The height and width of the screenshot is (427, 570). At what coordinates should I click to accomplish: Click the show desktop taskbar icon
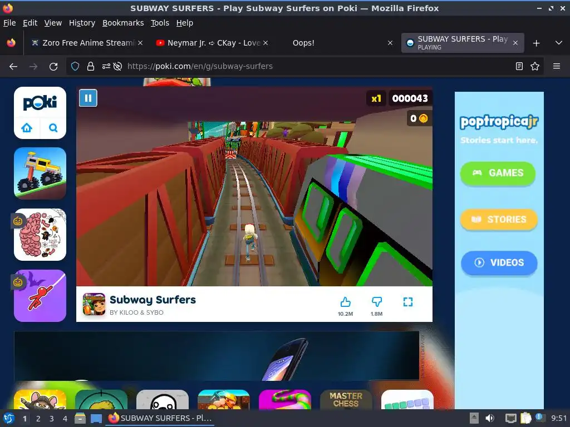click(96, 419)
